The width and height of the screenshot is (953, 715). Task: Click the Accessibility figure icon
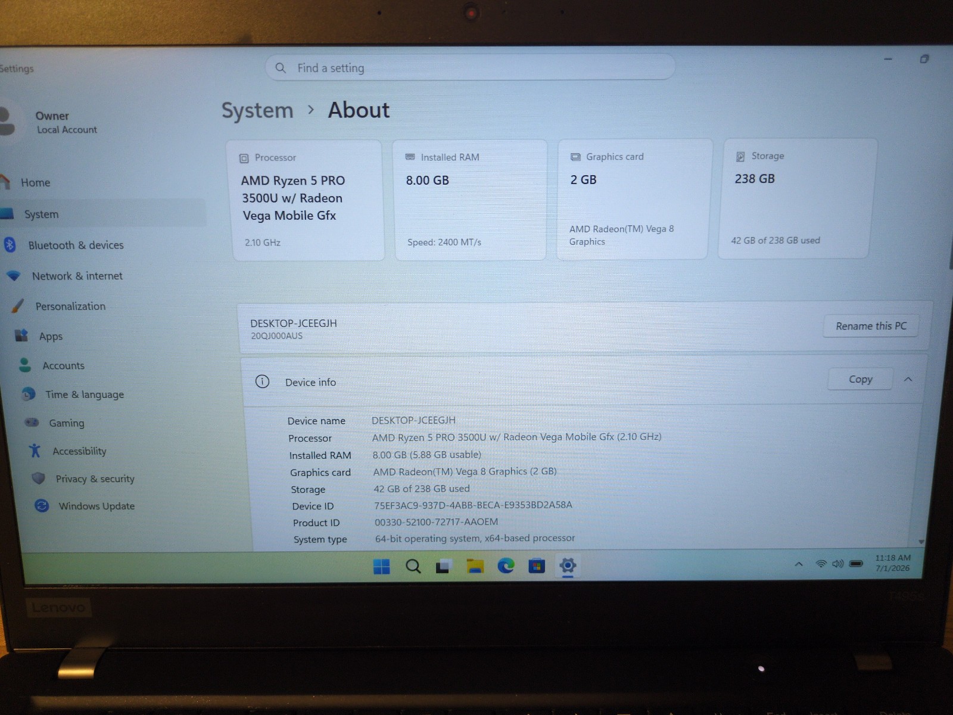coord(35,450)
